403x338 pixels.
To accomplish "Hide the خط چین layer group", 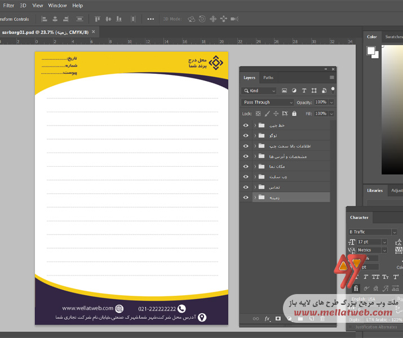I will [x=246, y=125].
